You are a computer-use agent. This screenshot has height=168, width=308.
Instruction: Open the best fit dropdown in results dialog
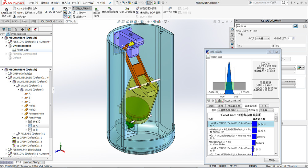(233, 101)
